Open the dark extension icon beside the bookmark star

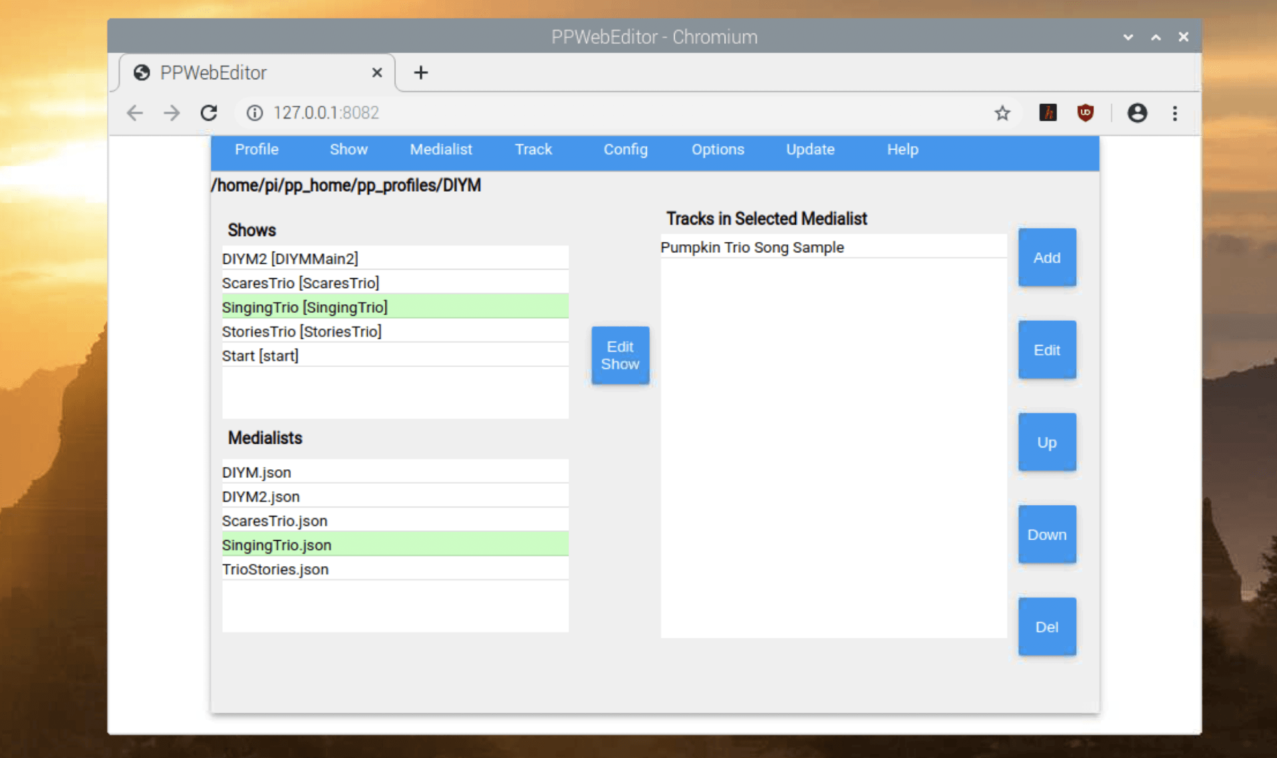coord(1048,113)
